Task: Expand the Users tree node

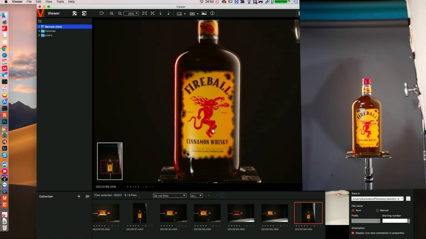Action: coord(39,35)
